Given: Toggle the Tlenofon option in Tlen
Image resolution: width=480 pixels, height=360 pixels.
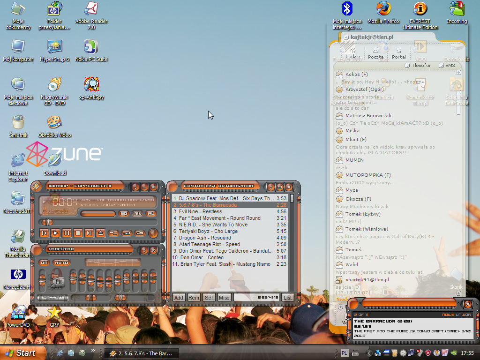Looking at the screenshot, I should point(418,66).
